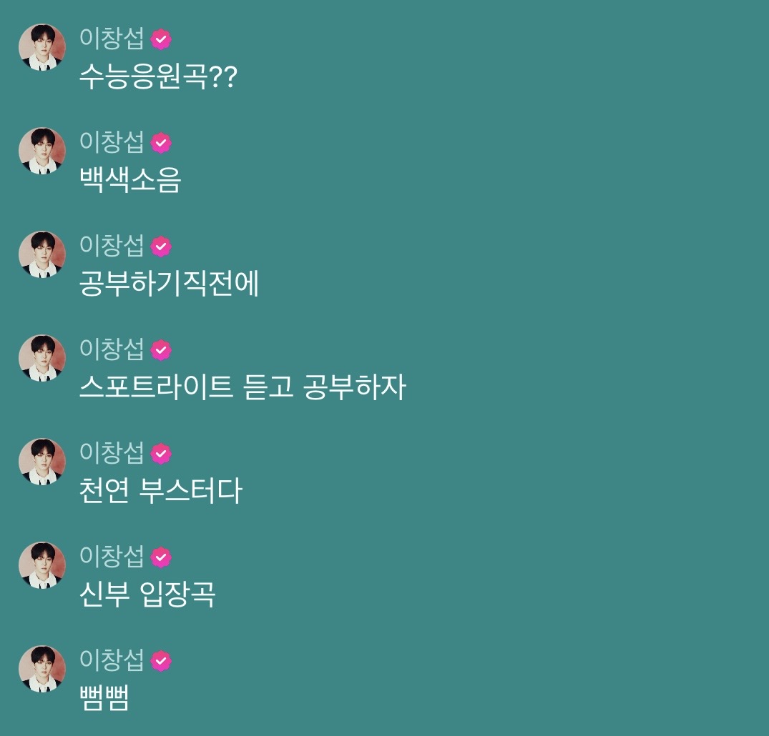Click verified badge above 백색소음 message
The image size is (769, 736).
[x=161, y=143]
